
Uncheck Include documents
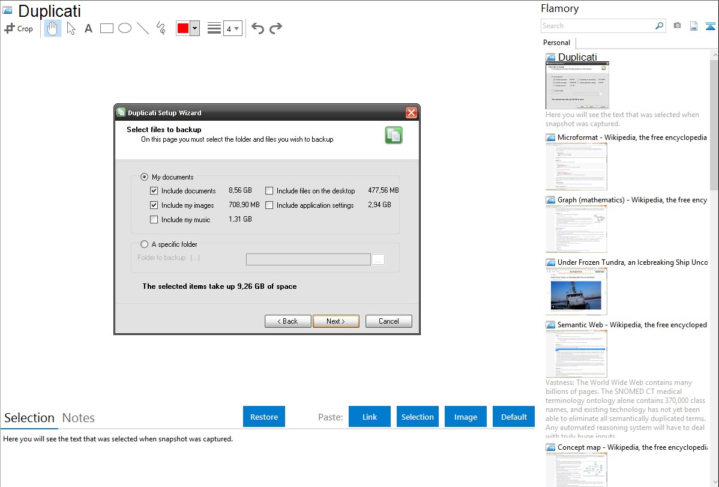click(154, 190)
